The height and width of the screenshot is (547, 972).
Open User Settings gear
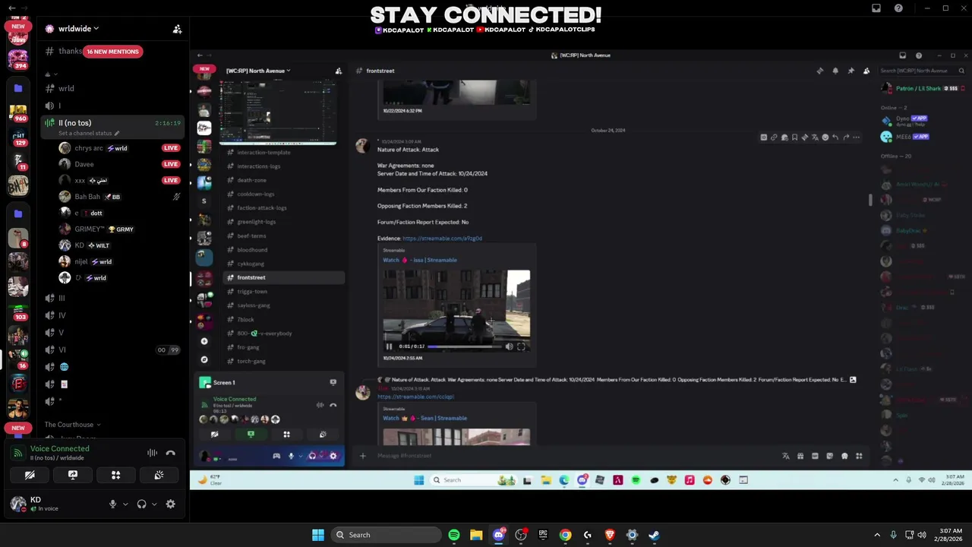point(170,504)
